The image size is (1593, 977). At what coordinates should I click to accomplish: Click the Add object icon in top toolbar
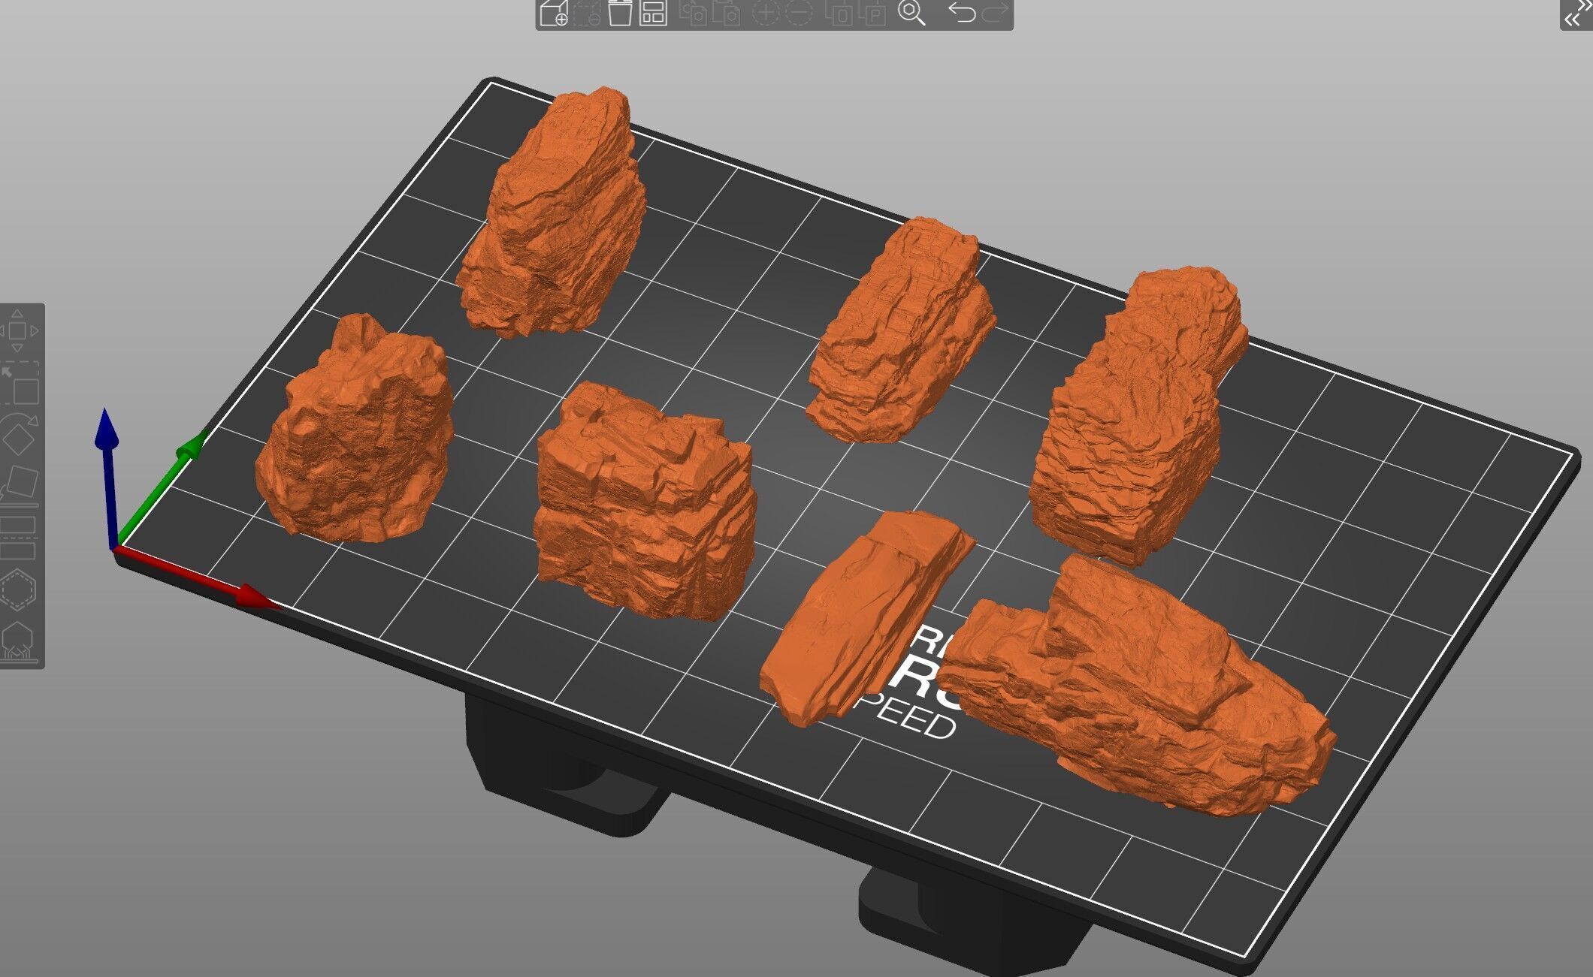pyautogui.click(x=554, y=13)
